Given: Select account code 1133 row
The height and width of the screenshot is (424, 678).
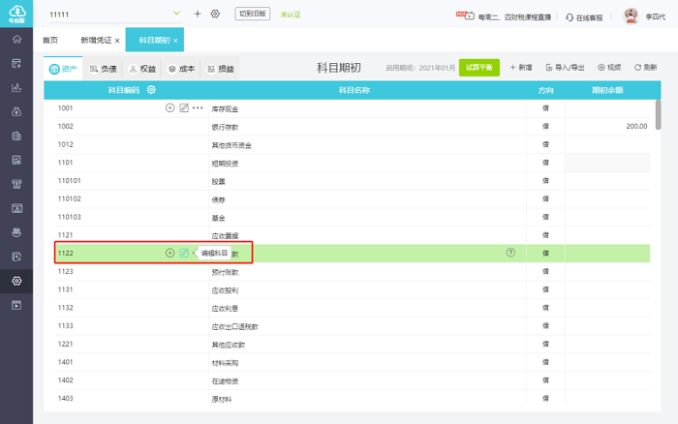Looking at the screenshot, I should click(353, 326).
